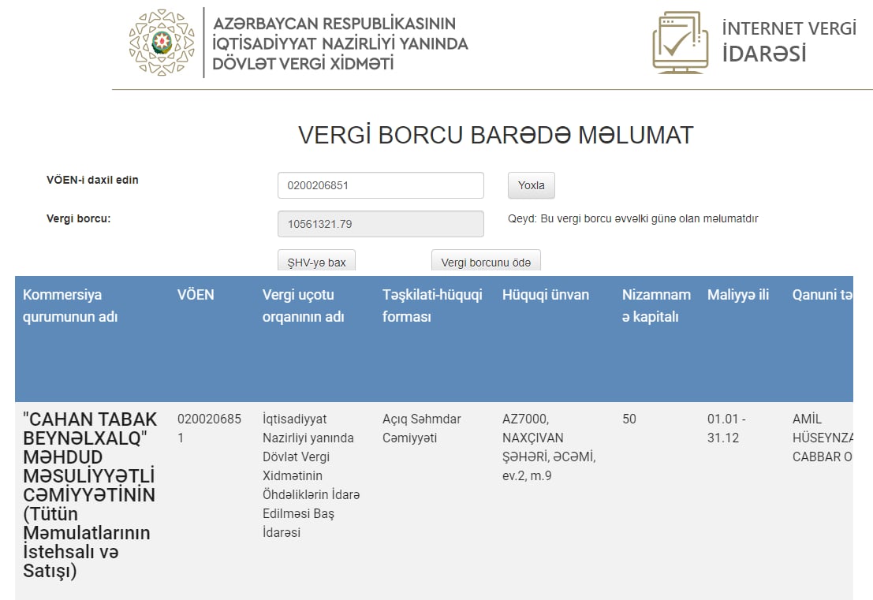Click the Təşkilati-hüquqi forması column header
The image size is (873, 600).
pyautogui.click(x=432, y=306)
